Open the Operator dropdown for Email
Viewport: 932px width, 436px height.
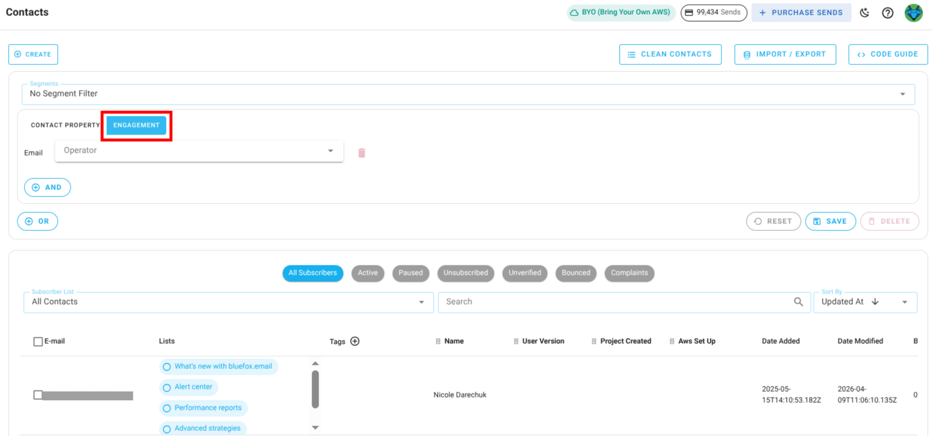click(x=199, y=151)
